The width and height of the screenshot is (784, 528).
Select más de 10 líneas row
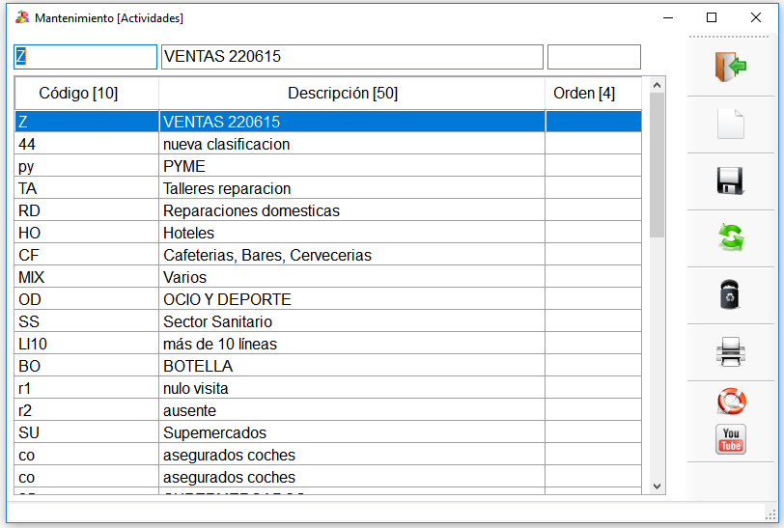point(328,344)
